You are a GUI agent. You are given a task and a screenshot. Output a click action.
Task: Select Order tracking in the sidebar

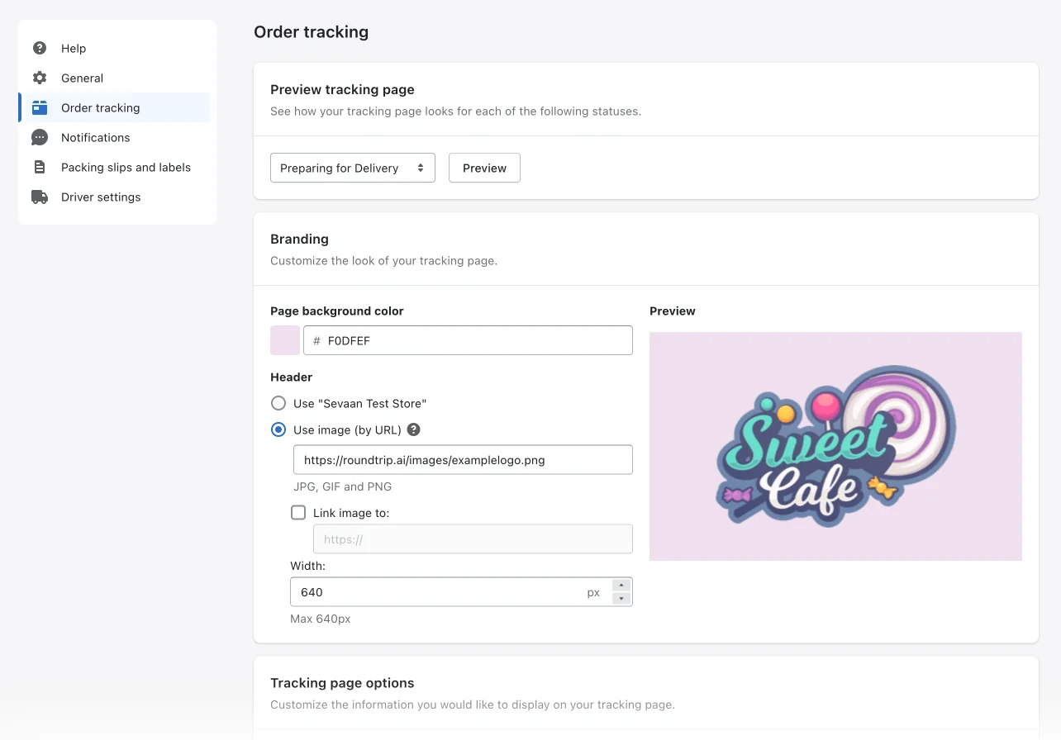tap(114, 107)
